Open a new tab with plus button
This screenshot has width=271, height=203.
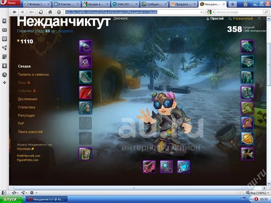pyautogui.click(x=232, y=4)
